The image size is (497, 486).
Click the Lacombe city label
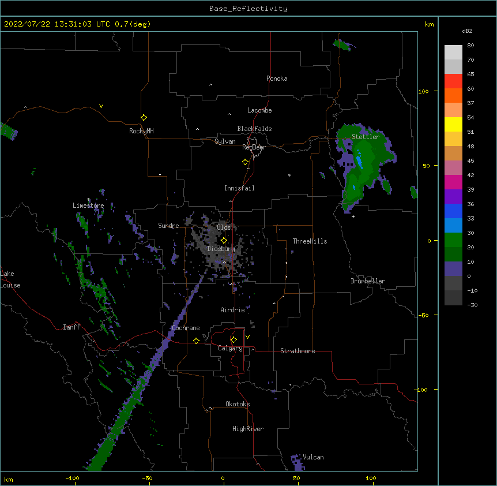click(259, 110)
